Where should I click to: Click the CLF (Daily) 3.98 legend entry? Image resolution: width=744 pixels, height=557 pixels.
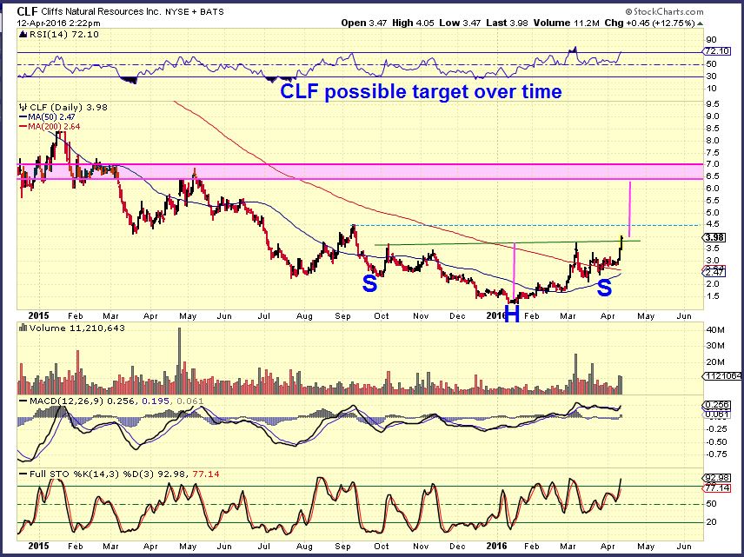pyautogui.click(x=69, y=107)
